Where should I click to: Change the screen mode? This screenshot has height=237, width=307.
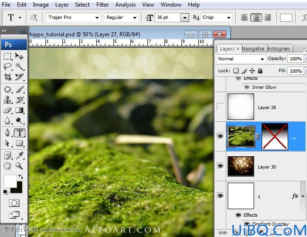[15, 215]
